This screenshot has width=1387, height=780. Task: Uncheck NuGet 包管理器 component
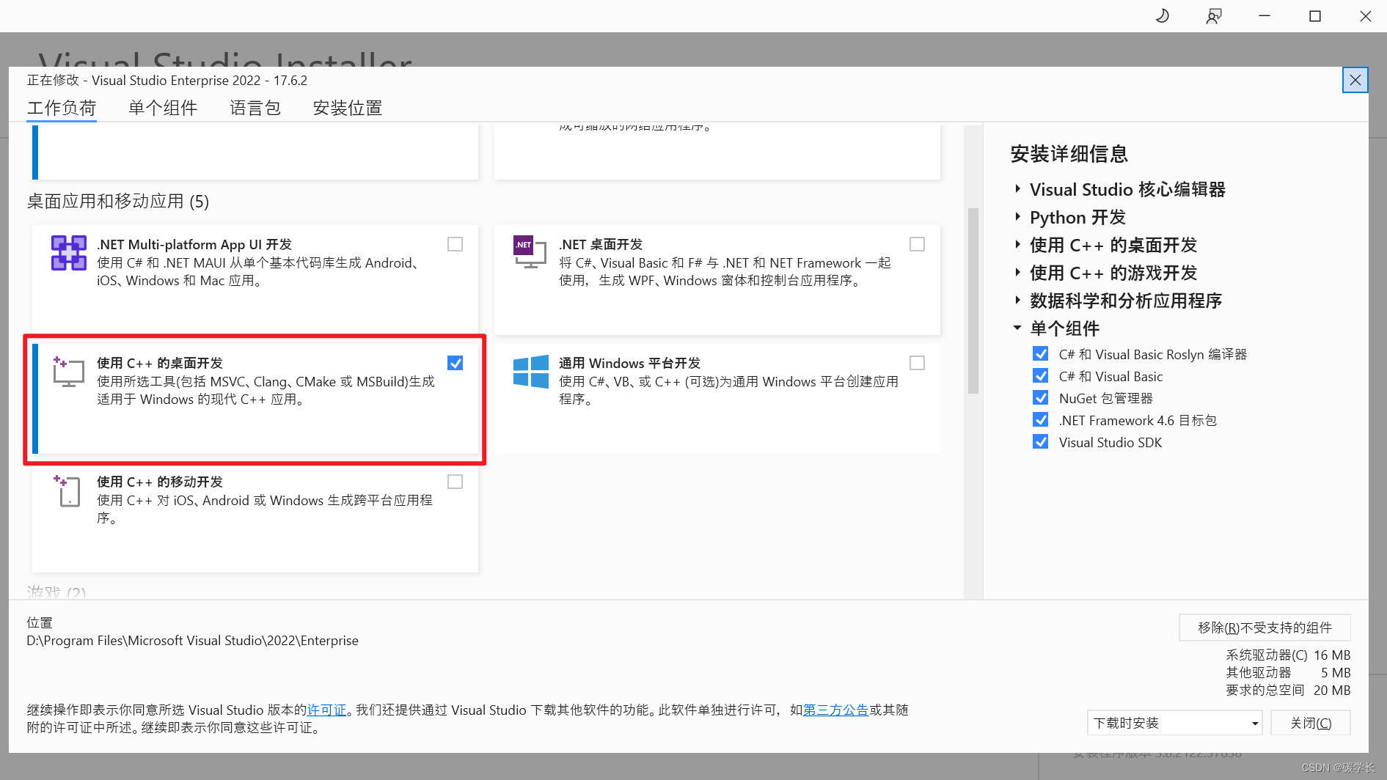[1040, 398]
